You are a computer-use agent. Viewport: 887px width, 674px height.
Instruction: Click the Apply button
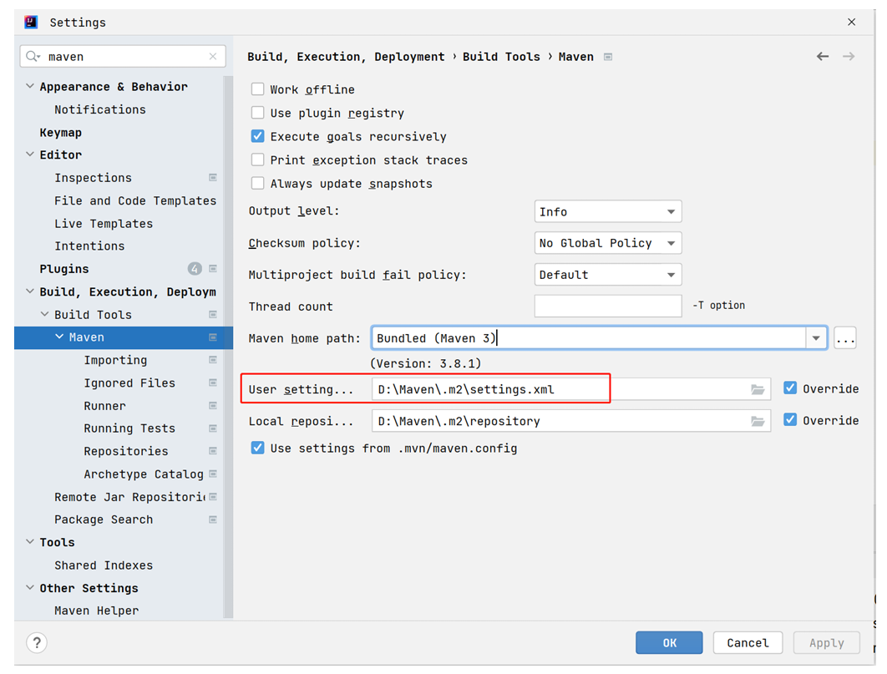click(x=827, y=642)
